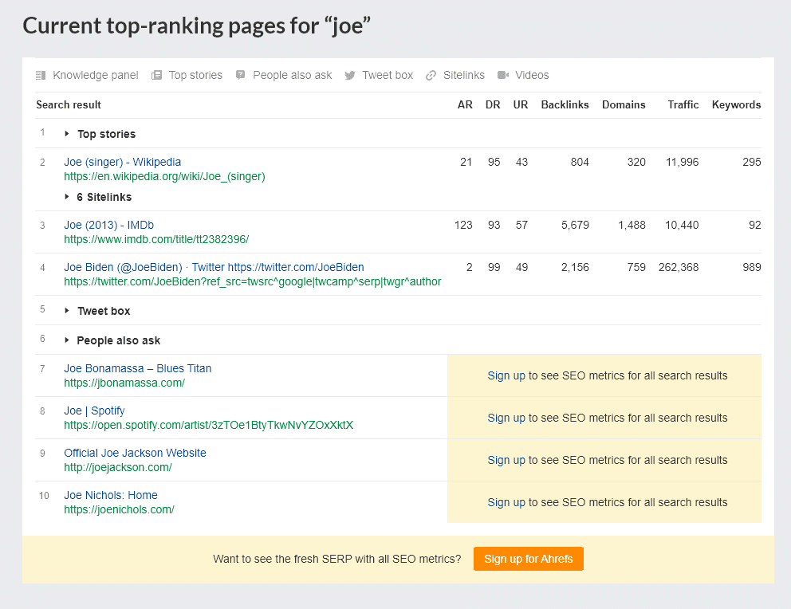The width and height of the screenshot is (791, 609).
Task: Click the Domains column header
Action: [x=624, y=105]
